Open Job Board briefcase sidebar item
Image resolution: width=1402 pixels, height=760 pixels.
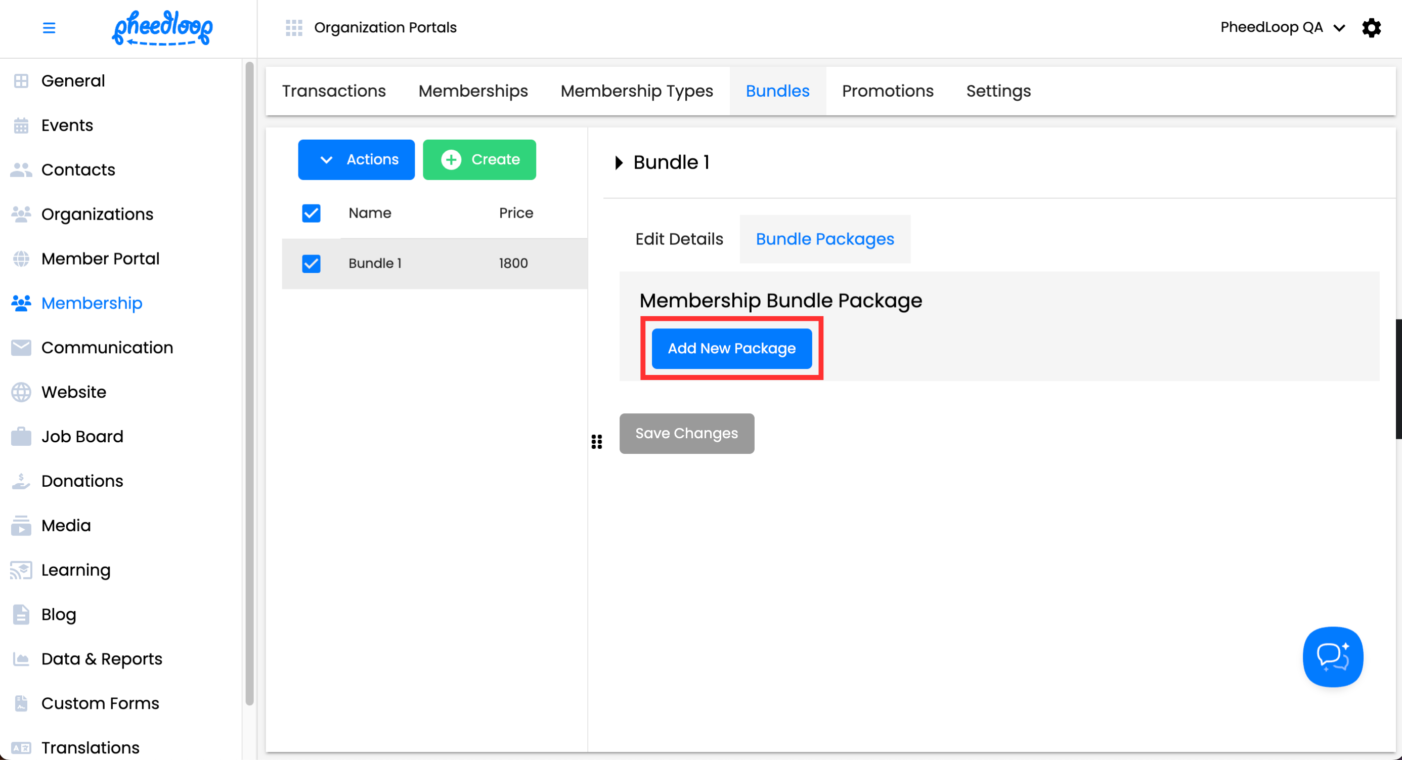click(82, 436)
